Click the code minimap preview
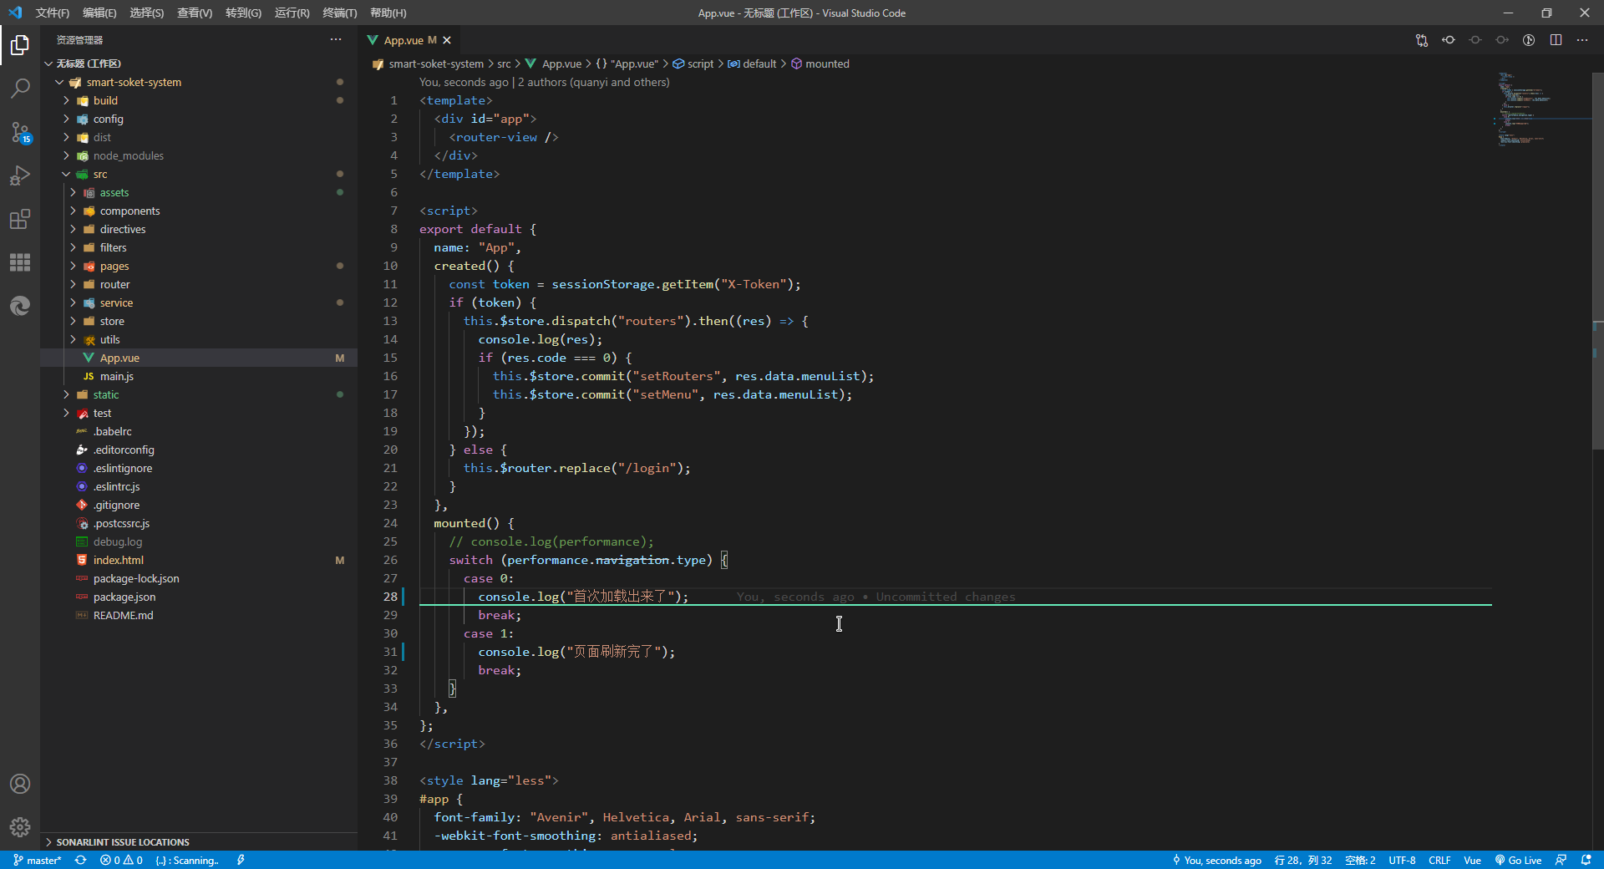1604x869 pixels. tap(1541, 109)
